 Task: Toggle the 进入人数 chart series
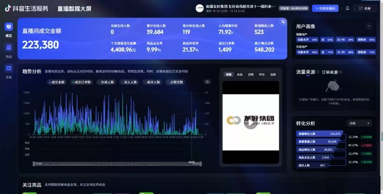(x=130, y=82)
